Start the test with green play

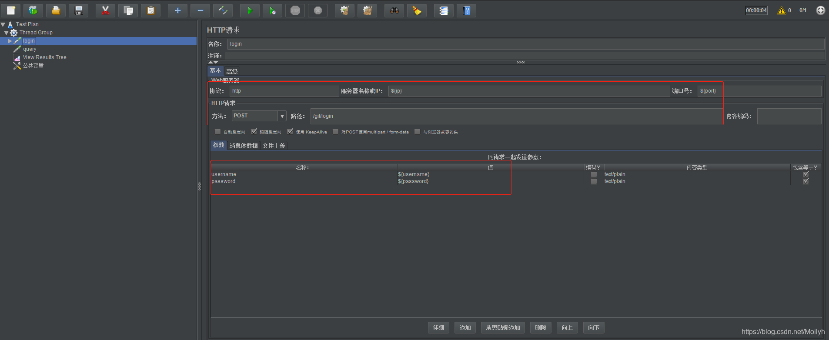(250, 10)
